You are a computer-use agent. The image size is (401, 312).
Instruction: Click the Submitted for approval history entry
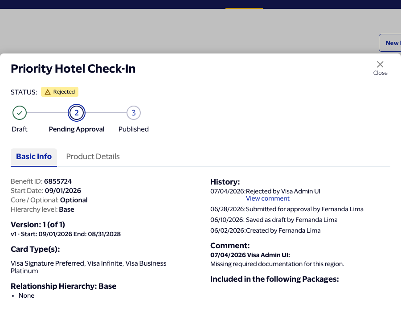(x=286, y=209)
